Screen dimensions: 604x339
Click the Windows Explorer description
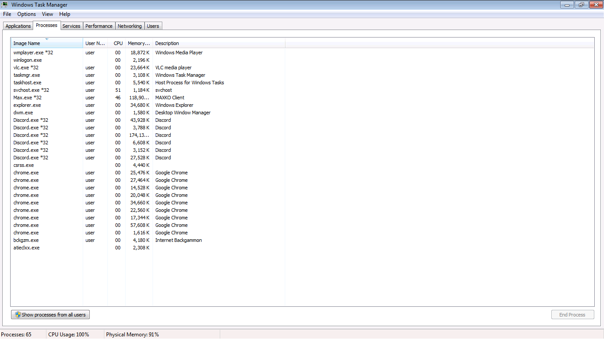pyautogui.click(x=174, y=105)
